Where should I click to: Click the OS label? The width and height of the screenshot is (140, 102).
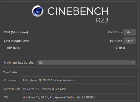(6, 97)
